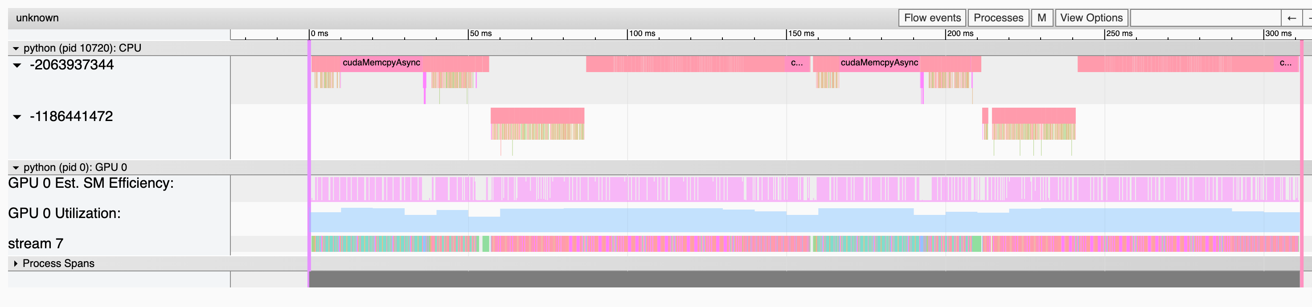Click the M metadata button
The height and width of the screenshot is (307, 1312).
tap(1041, 18)
